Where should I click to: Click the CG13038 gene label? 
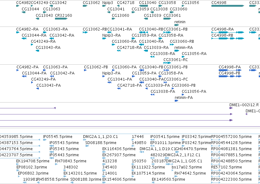pos(159,9)
